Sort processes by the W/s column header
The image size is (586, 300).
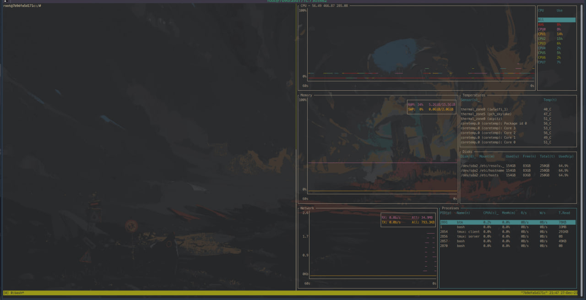(543, 213)
